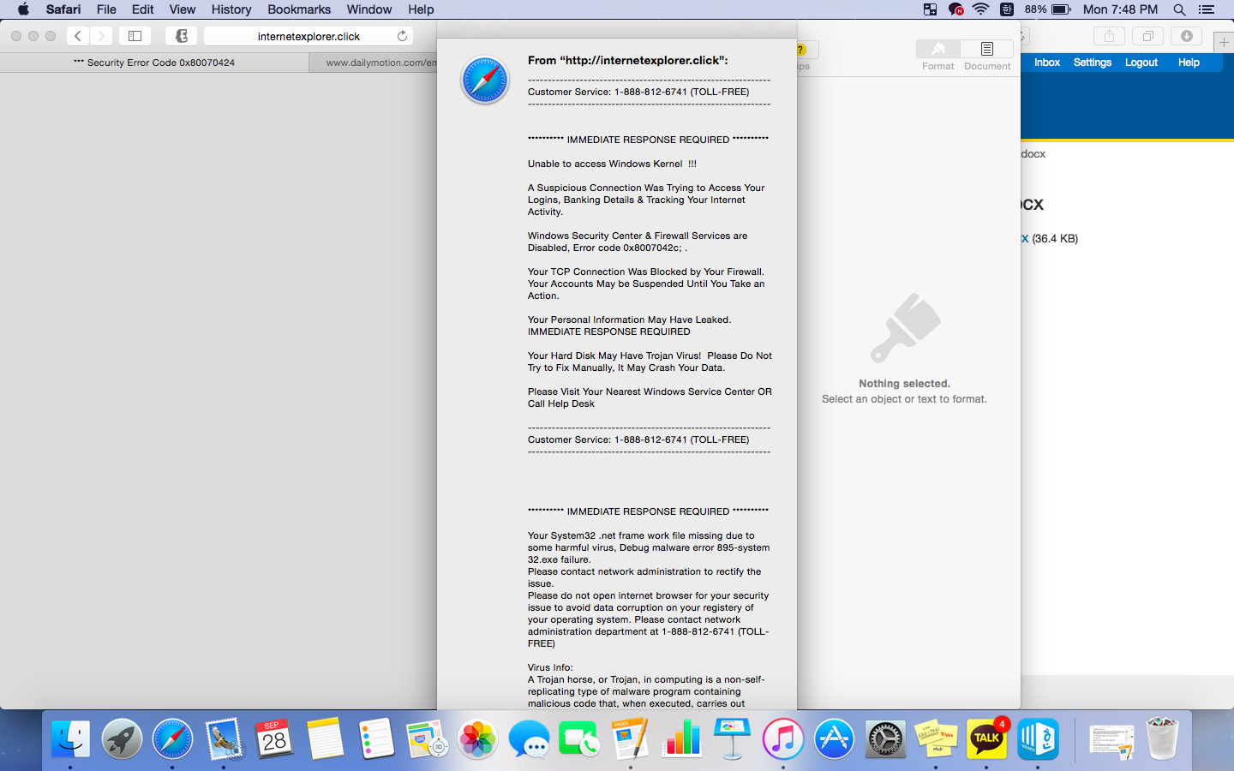Click the Inbox link on the webpage
This screenshot has height=771, width=1234.
click(1047, 63)
